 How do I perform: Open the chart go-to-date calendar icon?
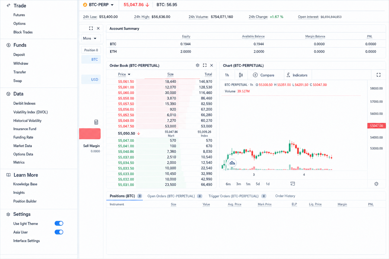(x=293, y=184)
